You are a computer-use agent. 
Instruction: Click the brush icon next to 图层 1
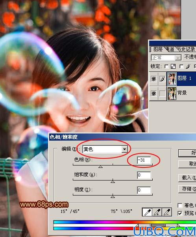tap(162, 79)
